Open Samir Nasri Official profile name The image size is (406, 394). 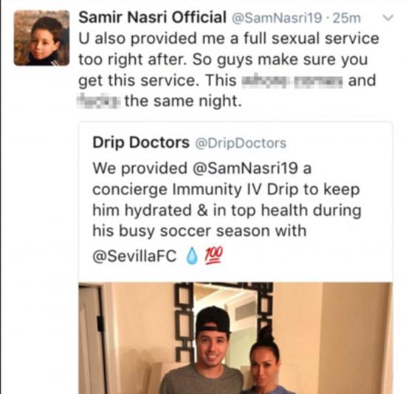(152, 17)
